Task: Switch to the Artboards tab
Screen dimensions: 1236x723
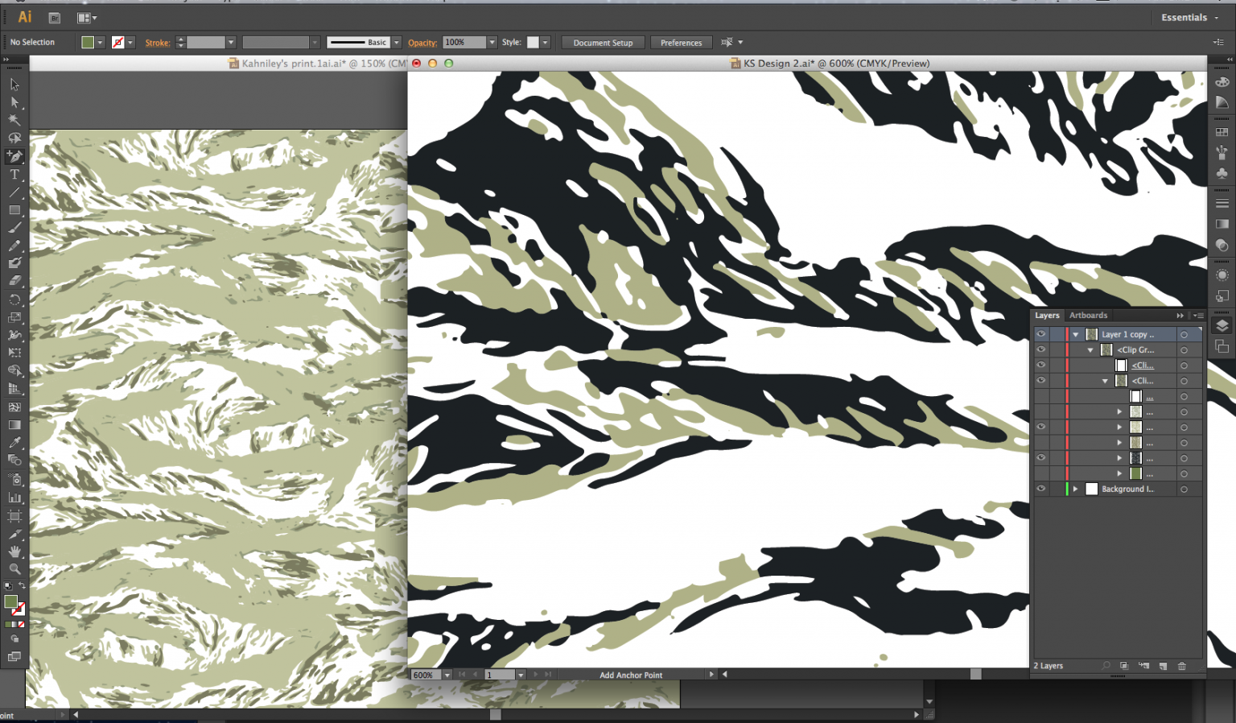Action: point(1089,316)
